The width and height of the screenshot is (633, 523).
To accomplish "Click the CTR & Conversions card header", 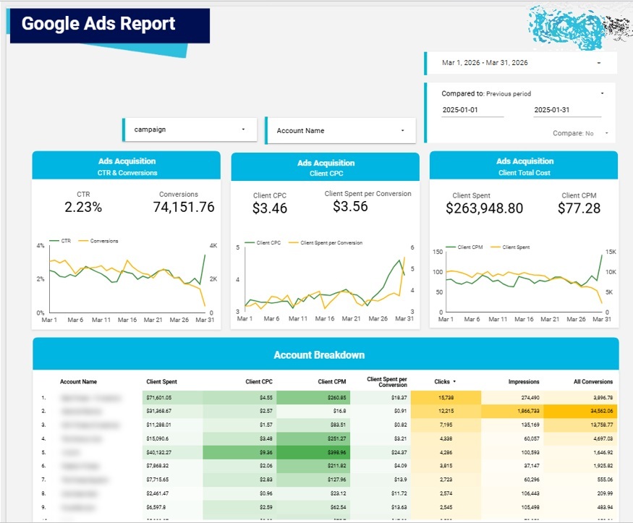I will click(x=127, y=166).
